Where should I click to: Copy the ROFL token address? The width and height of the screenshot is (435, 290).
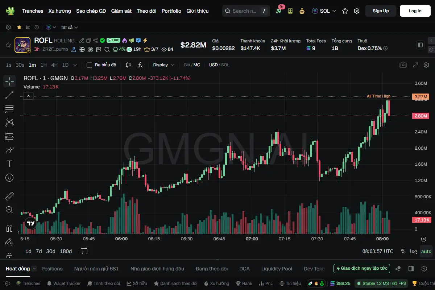coord(88,41)
